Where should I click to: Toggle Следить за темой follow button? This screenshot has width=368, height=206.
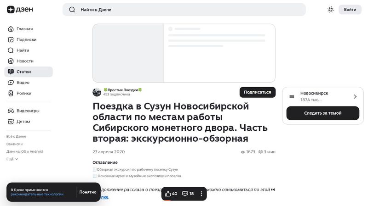point(322,113)
